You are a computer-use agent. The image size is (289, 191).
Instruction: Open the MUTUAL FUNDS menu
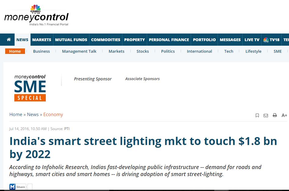[71, 40]
